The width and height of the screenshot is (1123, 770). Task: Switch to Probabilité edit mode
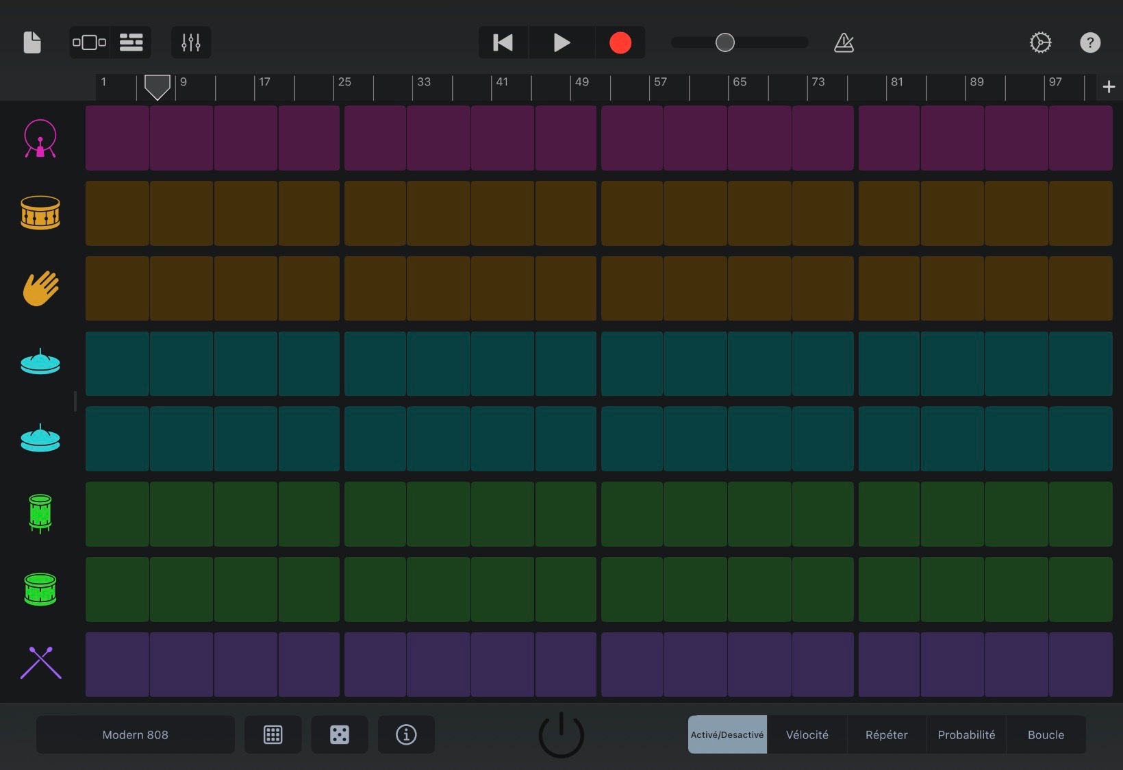tap(966, 734)
